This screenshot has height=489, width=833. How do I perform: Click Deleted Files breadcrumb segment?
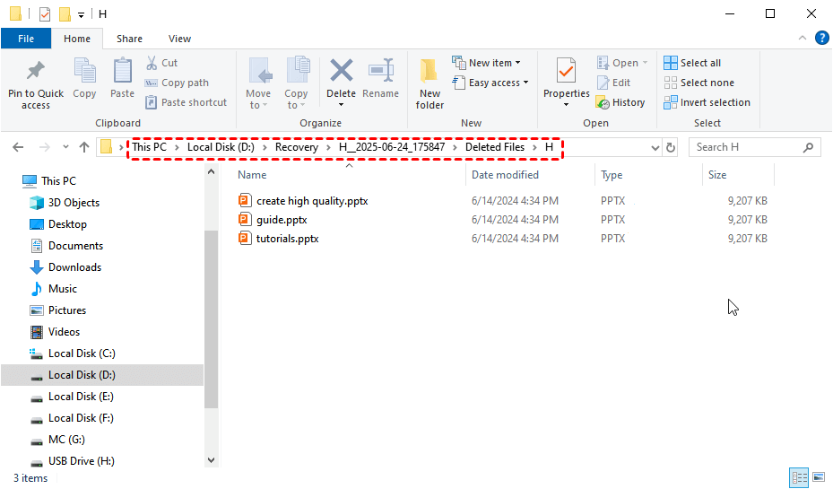[x=495, y=147]
